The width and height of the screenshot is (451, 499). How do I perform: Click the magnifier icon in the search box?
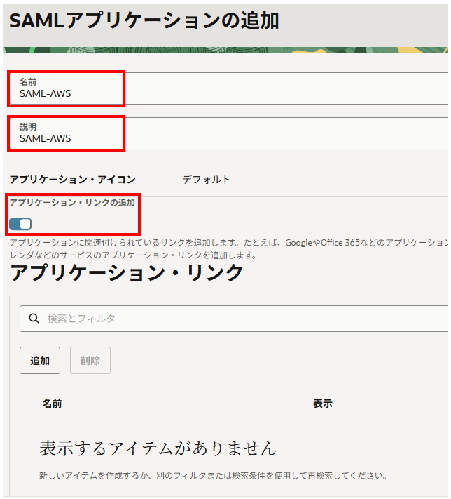point(34,319)
